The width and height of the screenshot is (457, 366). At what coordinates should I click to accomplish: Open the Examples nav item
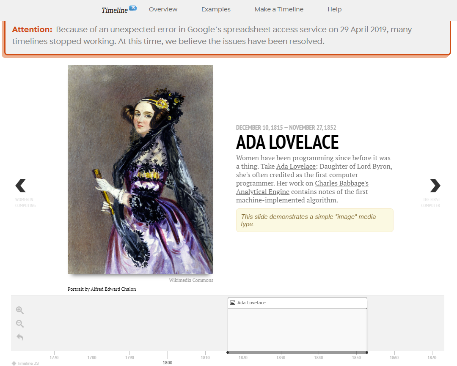(216, 9)
